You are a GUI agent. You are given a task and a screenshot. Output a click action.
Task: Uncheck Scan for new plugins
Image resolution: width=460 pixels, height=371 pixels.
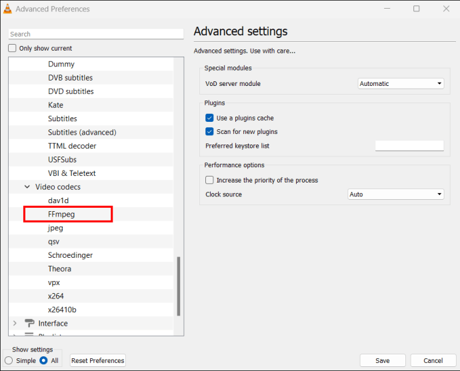[x=209, y=131]
